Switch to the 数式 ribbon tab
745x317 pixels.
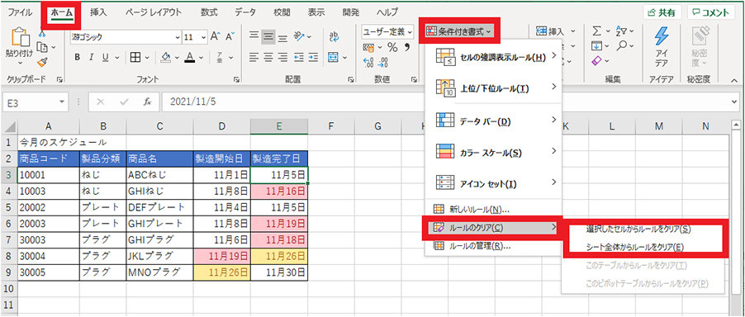coord(209,12)
